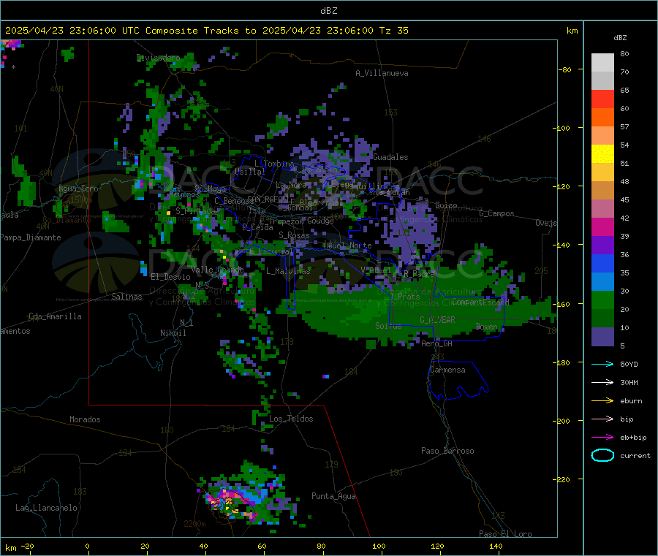This screenshot has width=658, height=556.
Task: Click the L_Malvinas map label
Action: tap(288, 271)
